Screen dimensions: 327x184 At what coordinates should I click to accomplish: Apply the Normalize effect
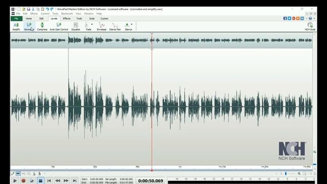point(29,27)
